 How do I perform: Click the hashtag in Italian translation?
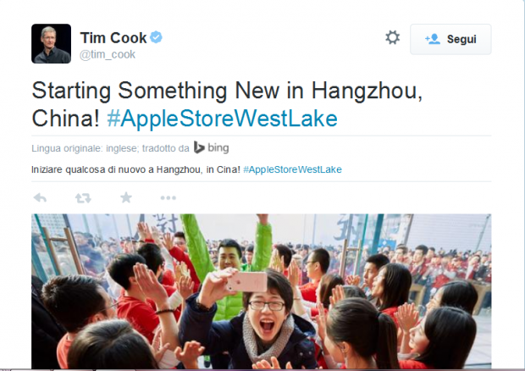[x=292, y=169]
